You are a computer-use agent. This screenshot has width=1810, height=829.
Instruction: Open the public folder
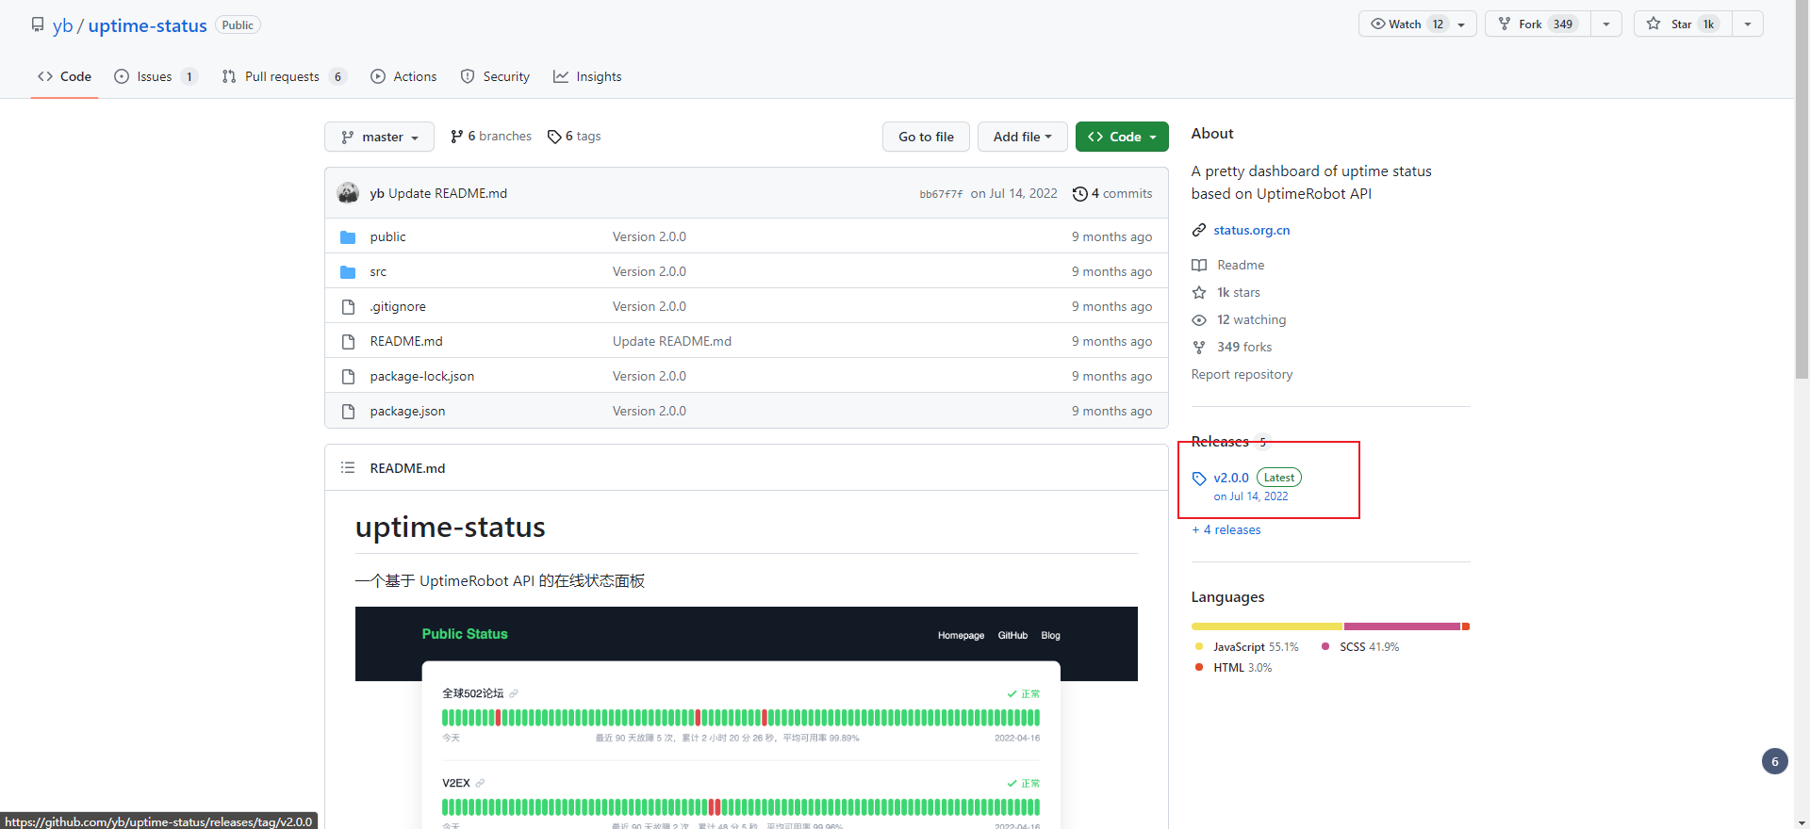pyautogui.click(x=387, y=236)
